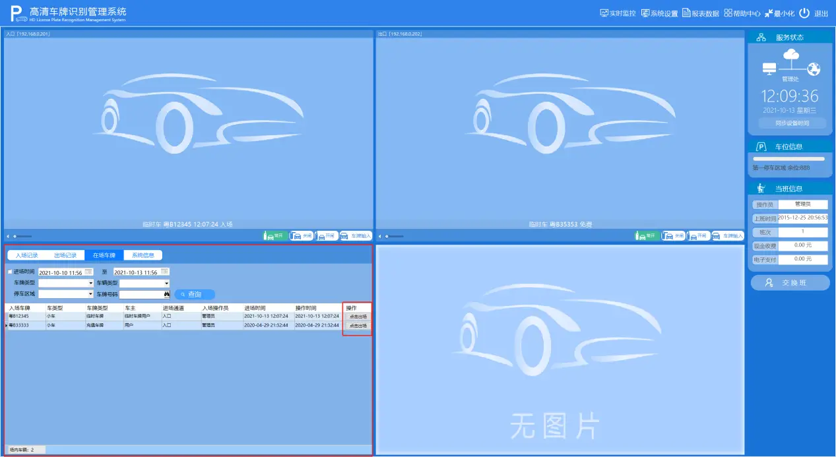The image size is (836, 457).
Task: Click the entrance camera slider track
Action: click(x=23, y=236)
